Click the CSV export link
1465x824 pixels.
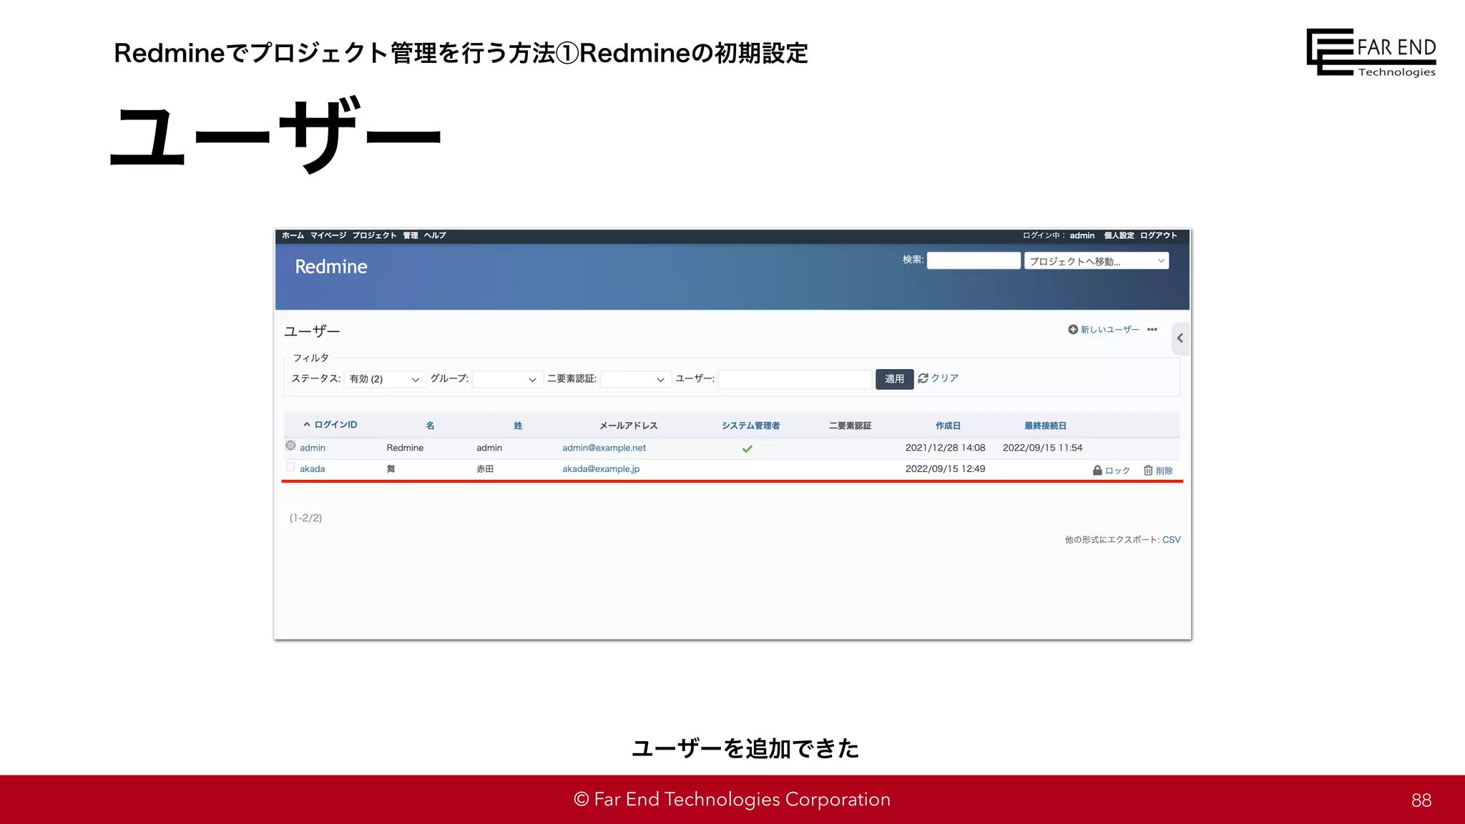(1172, 540)
